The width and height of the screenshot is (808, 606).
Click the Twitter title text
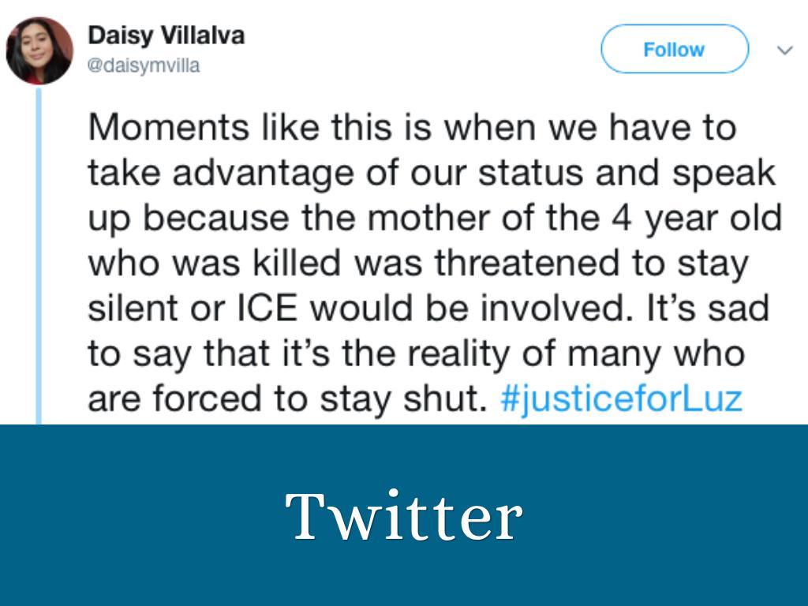[x=403, y=516]
